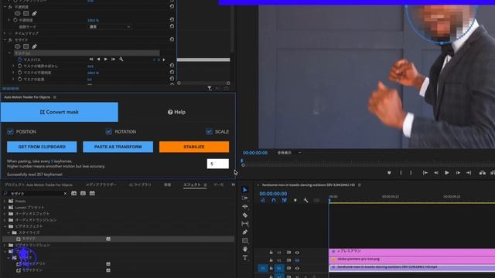Select the Rectangle tool in timeline toolbar
Image resolution: width=495 pixels, height=278 pixels.
[245, 241]
